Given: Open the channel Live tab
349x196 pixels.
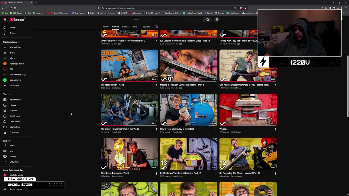Looking at the screenshot, I should pos(135,27).
